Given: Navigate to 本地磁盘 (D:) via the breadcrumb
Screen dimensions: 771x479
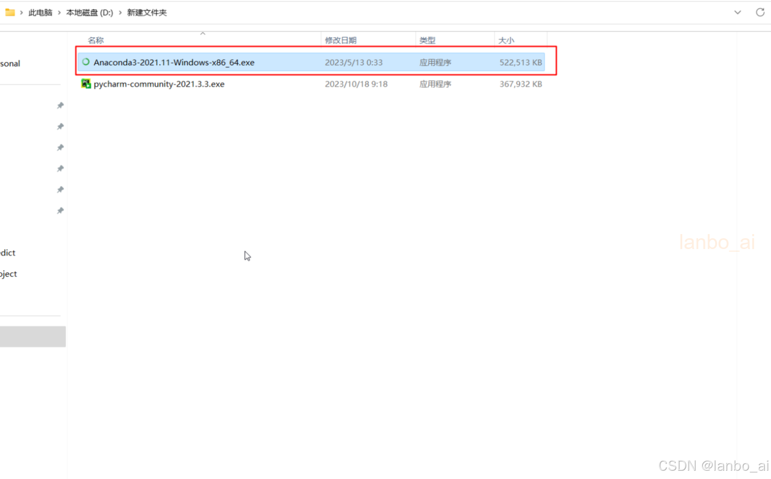Looking at the screenshot, I should click(x=89, y=12).
